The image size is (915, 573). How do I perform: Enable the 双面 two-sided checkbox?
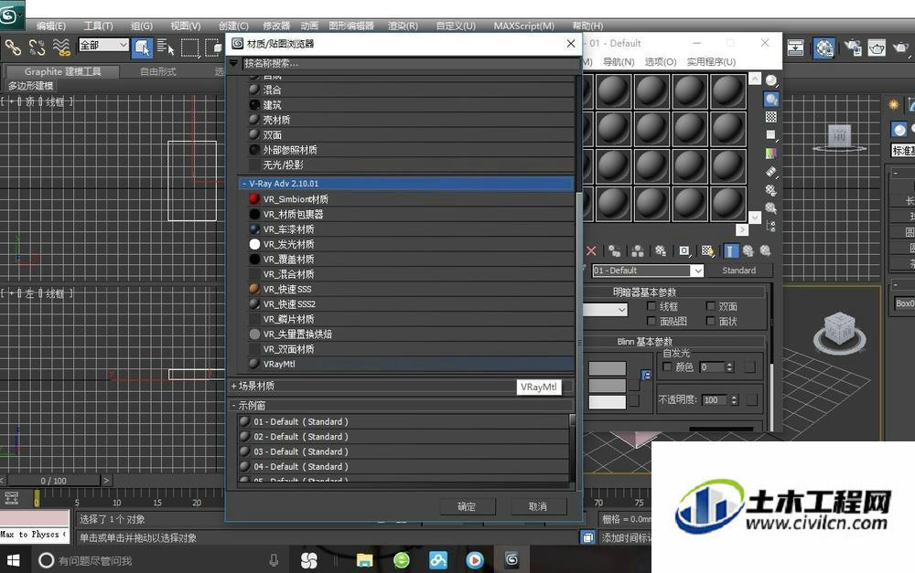click(710, 306)
